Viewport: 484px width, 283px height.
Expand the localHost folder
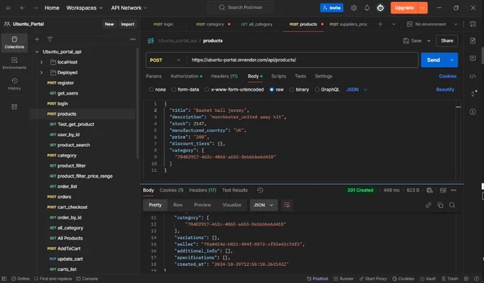[x=42, y=62]
